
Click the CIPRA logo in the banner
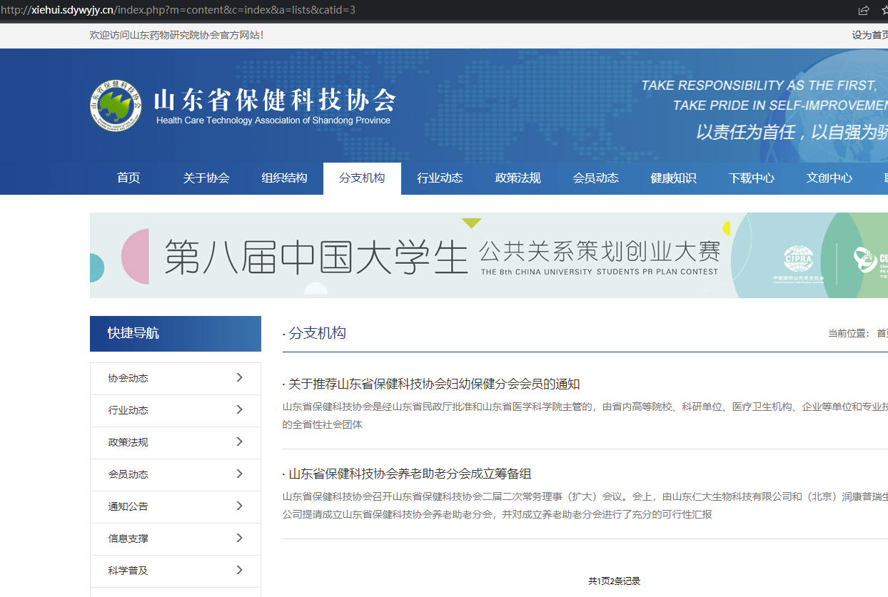pyautogui.click(x=798, y=262)
